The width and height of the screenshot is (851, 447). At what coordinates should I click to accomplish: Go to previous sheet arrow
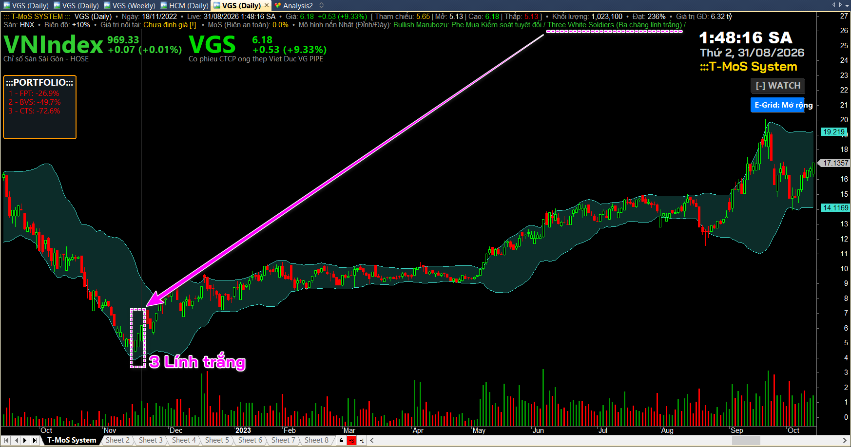pyautogui.click(x=16, y=440)
